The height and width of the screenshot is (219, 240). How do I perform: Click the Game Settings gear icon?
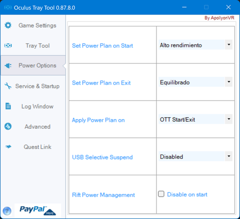coord(8,25)
